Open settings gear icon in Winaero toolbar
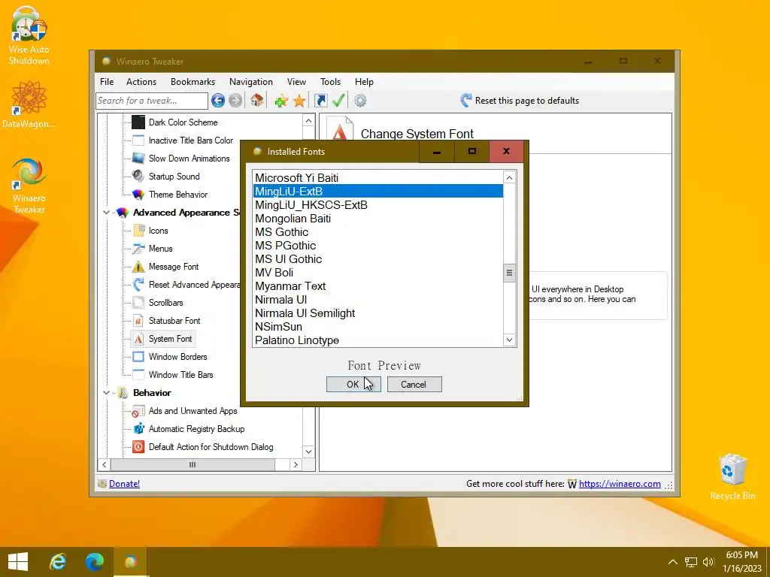Viewport: 770px width, 577px height. [x=360, y=101]
